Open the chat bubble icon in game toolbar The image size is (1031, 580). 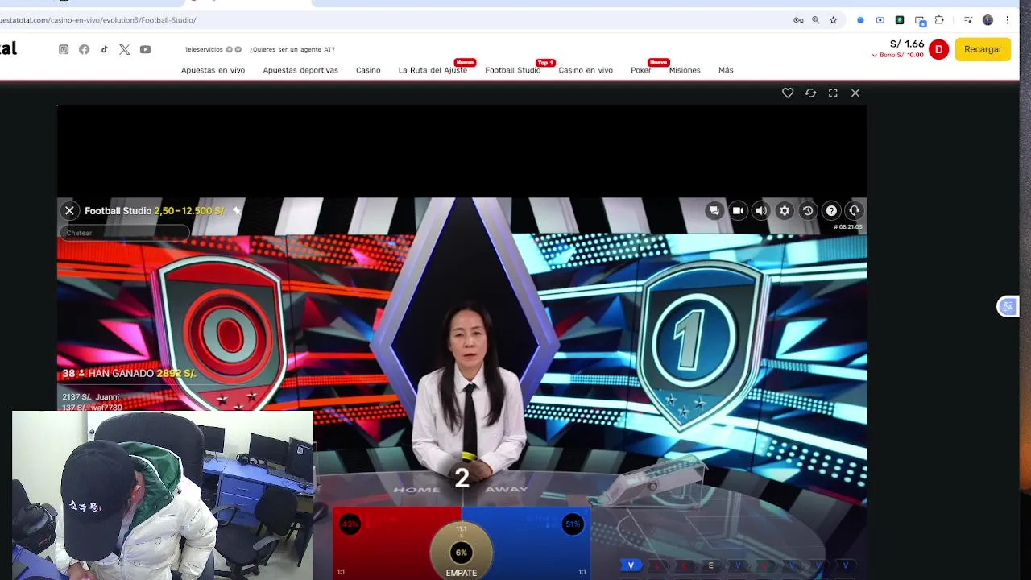714,210
